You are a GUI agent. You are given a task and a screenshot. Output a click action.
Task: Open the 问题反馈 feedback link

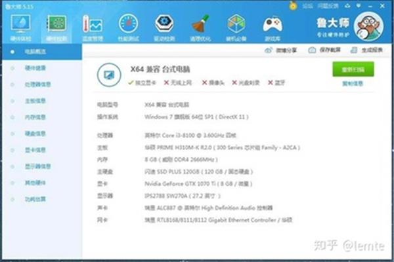coord(328,6)
